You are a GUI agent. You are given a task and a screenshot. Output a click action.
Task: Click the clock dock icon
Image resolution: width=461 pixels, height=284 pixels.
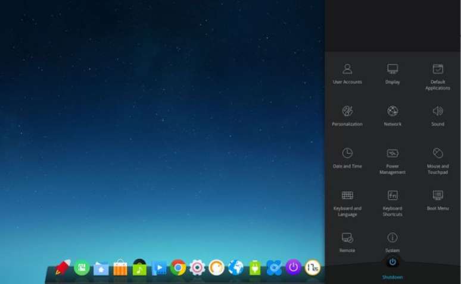[x=313, y=267]
